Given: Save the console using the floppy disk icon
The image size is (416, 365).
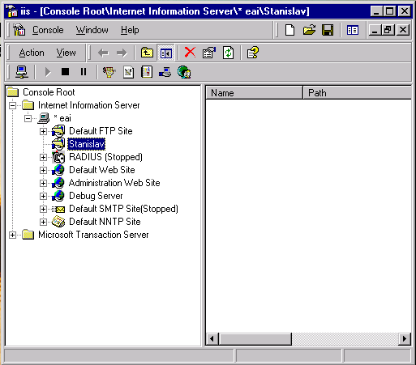Looking at the screenshot, I should tap(328, 30).
